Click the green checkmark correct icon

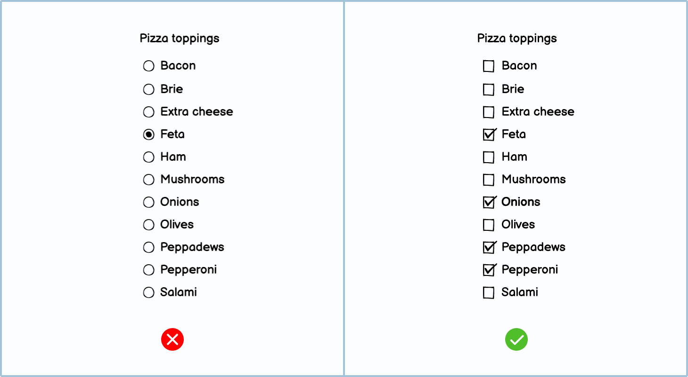(516, 339)
